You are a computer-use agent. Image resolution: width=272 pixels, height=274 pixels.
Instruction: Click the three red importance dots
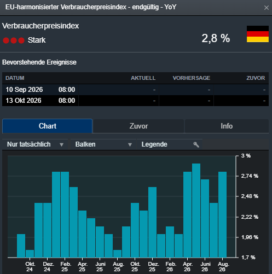click(14, 40)
